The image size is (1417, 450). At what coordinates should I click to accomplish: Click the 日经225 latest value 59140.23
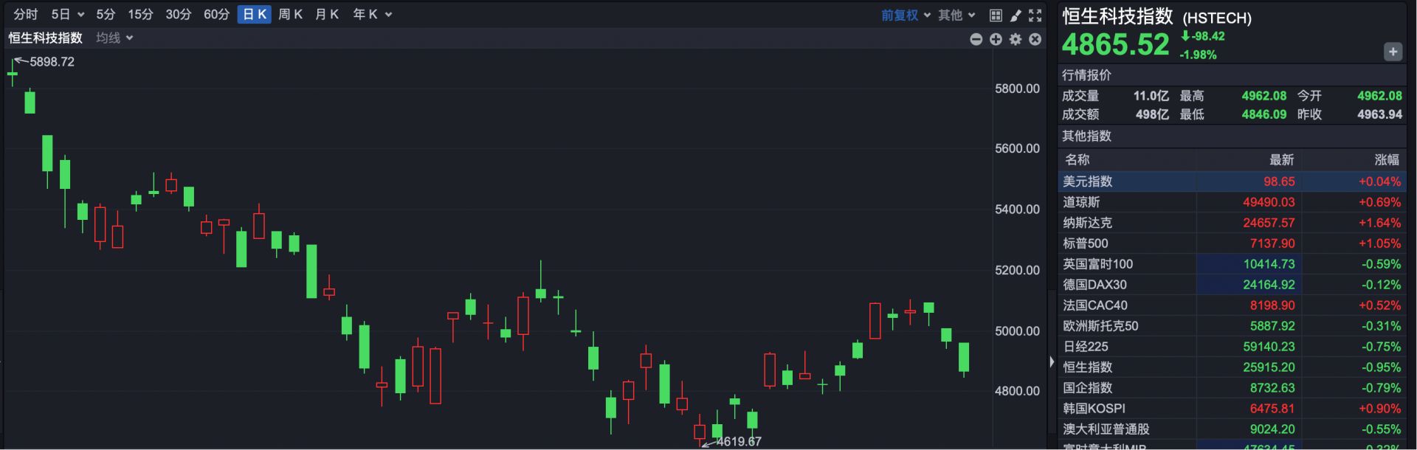1269,347
